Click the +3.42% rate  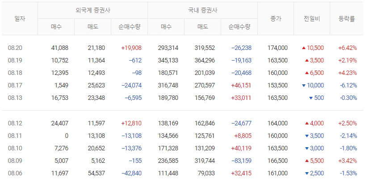[348, 161]
